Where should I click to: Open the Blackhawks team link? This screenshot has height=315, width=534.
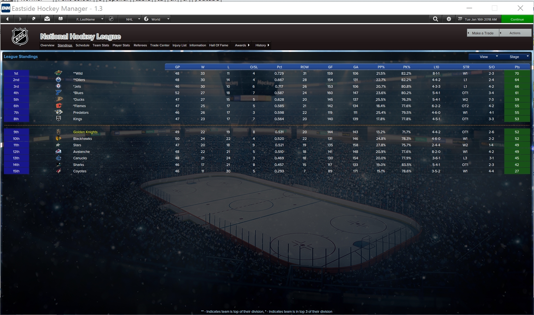point(82,138)
